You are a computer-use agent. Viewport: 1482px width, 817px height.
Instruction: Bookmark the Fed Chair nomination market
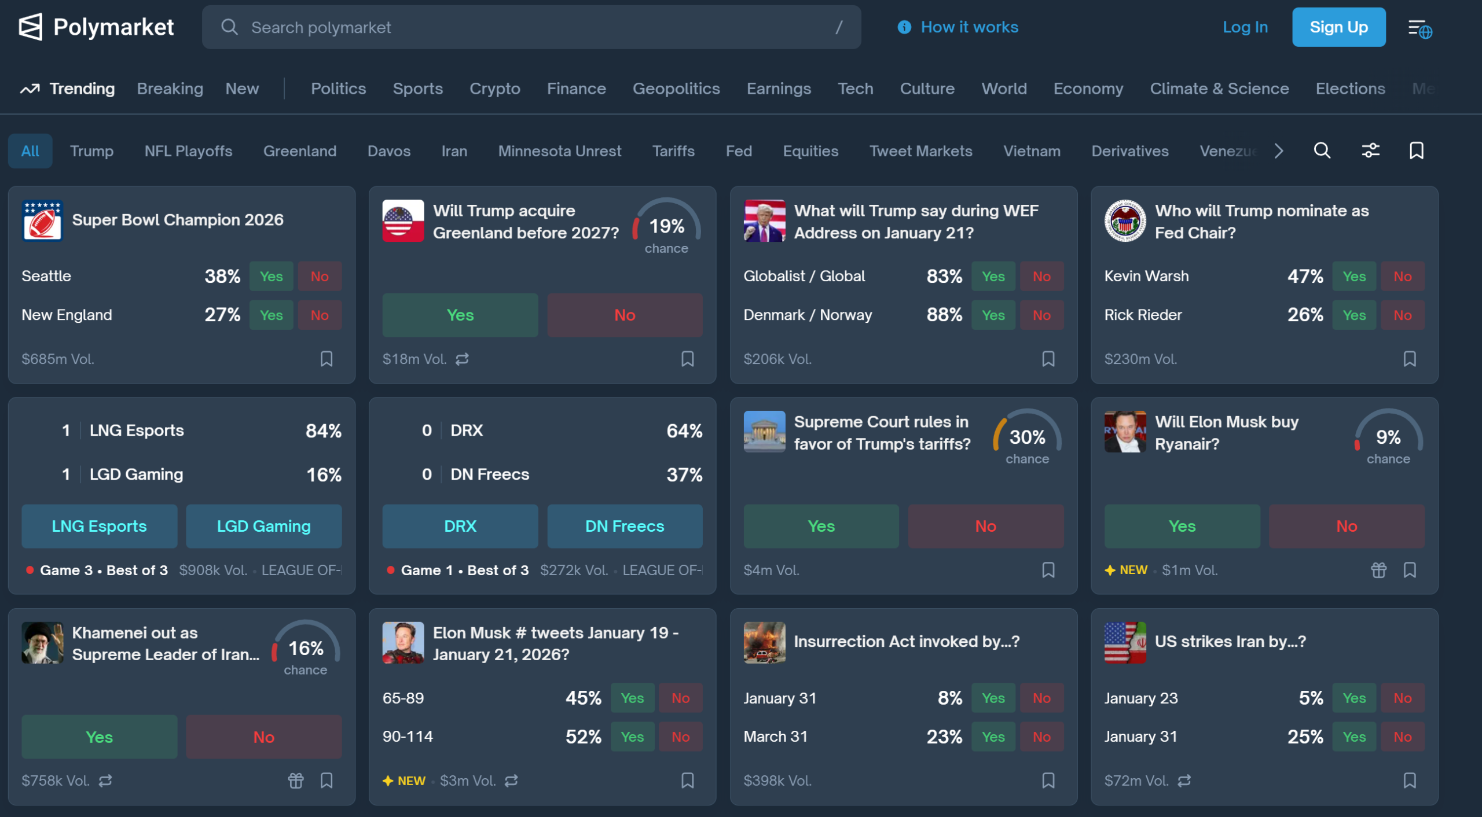click(1410, 359)
